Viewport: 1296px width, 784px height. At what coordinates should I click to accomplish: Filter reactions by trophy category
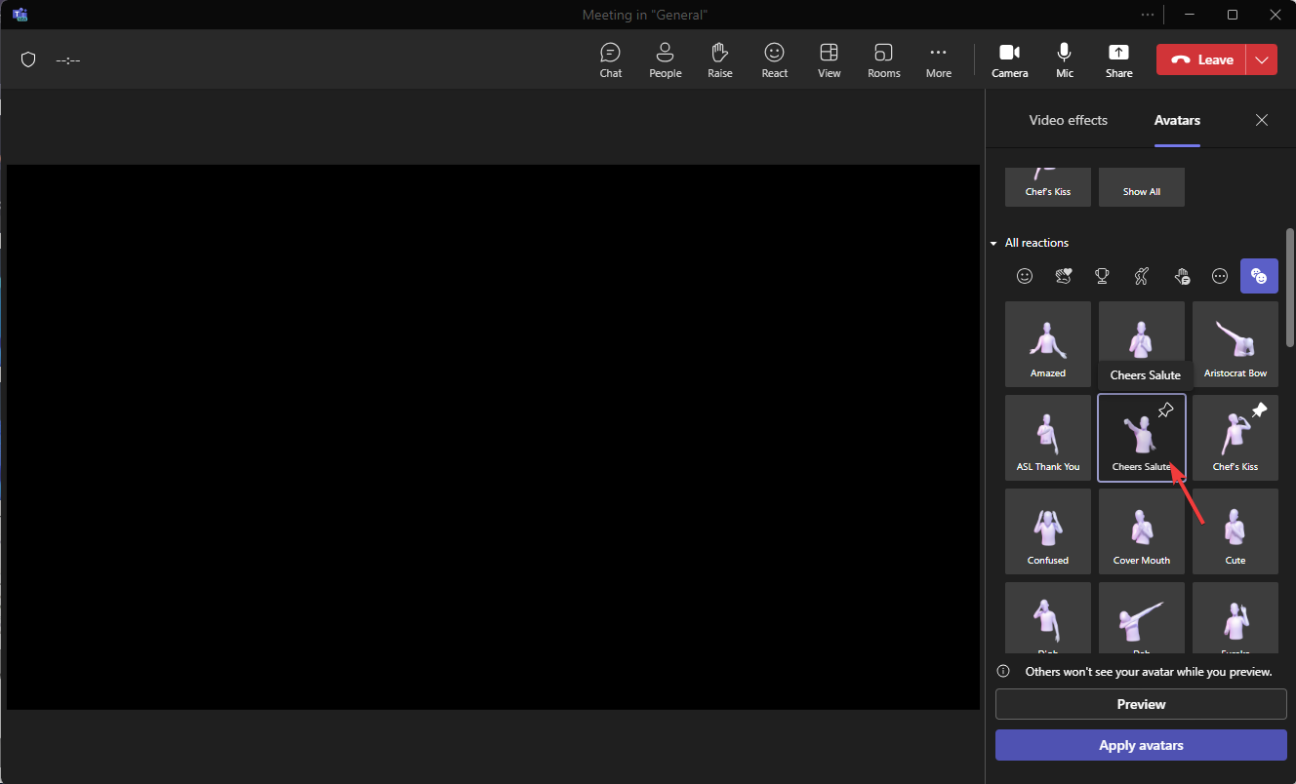1103,276
